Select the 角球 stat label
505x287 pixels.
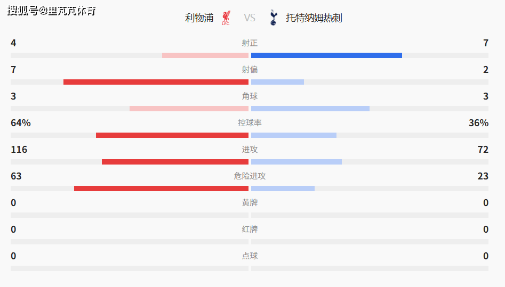tap(250, 96)
